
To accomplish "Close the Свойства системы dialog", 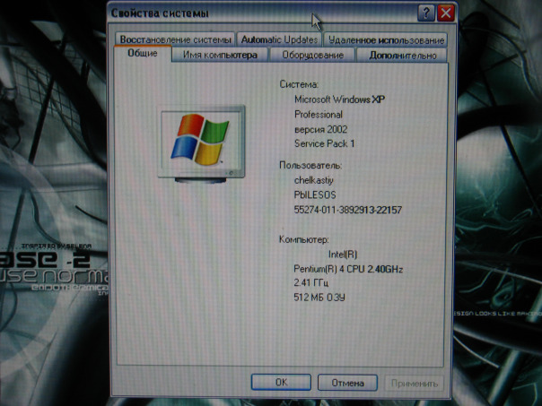I will 446,13.
